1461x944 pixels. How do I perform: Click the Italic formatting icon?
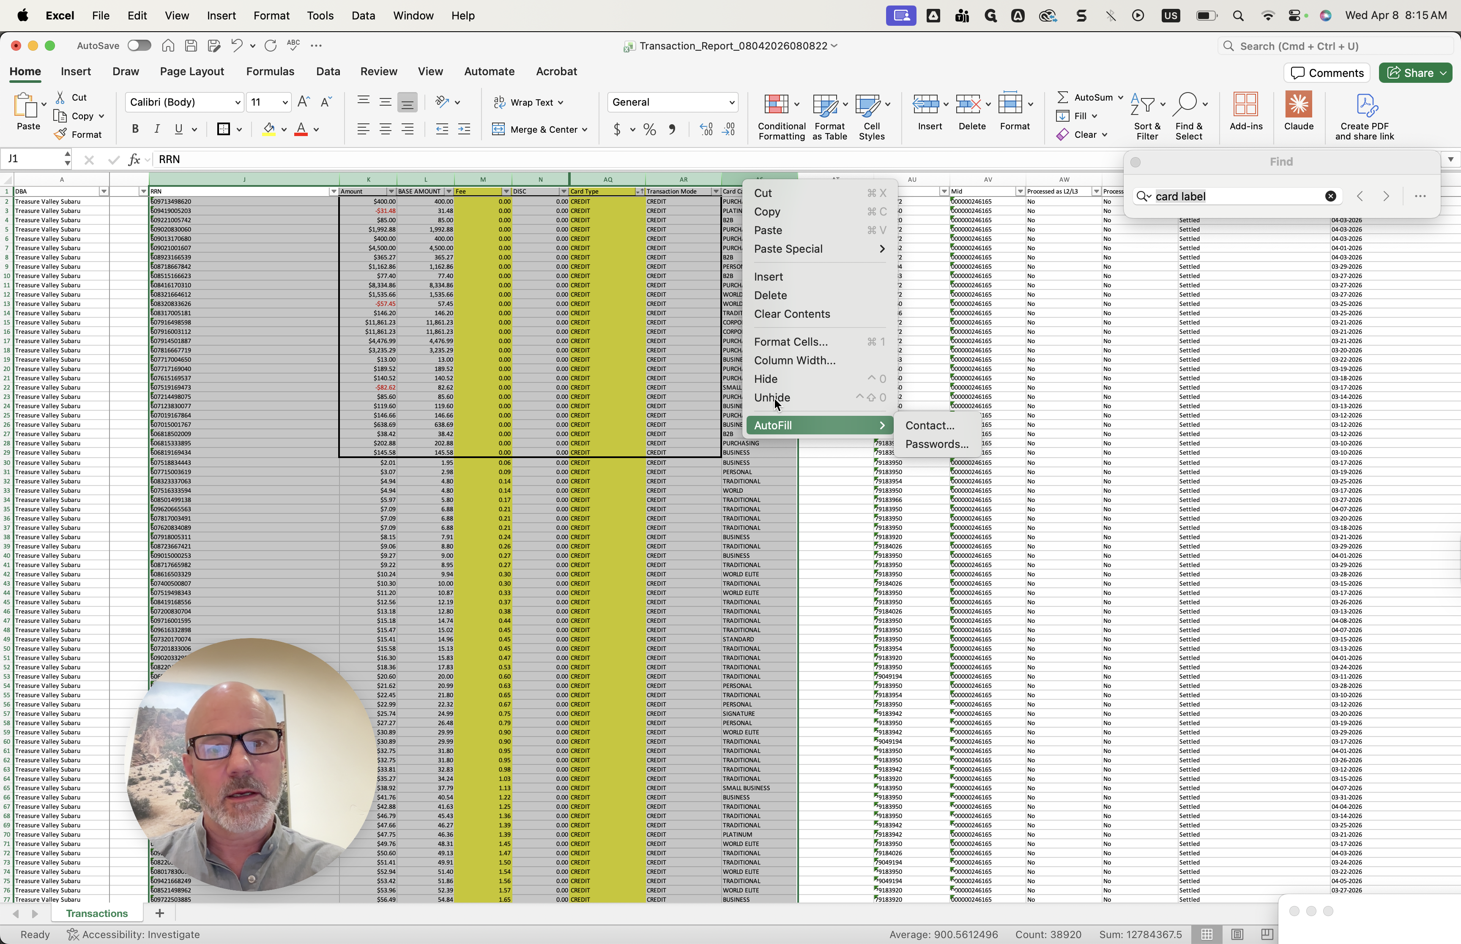pyautogui.click(x=157, y=129)
